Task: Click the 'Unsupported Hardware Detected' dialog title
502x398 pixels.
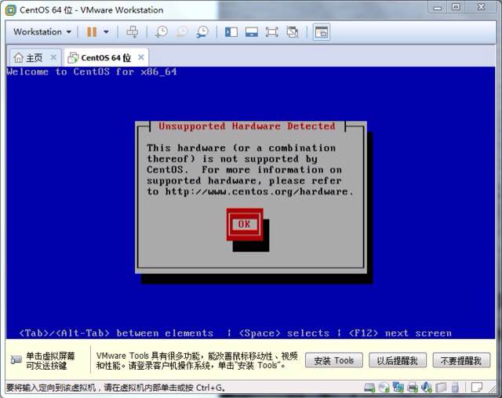Action: click(x=247, y=126)
